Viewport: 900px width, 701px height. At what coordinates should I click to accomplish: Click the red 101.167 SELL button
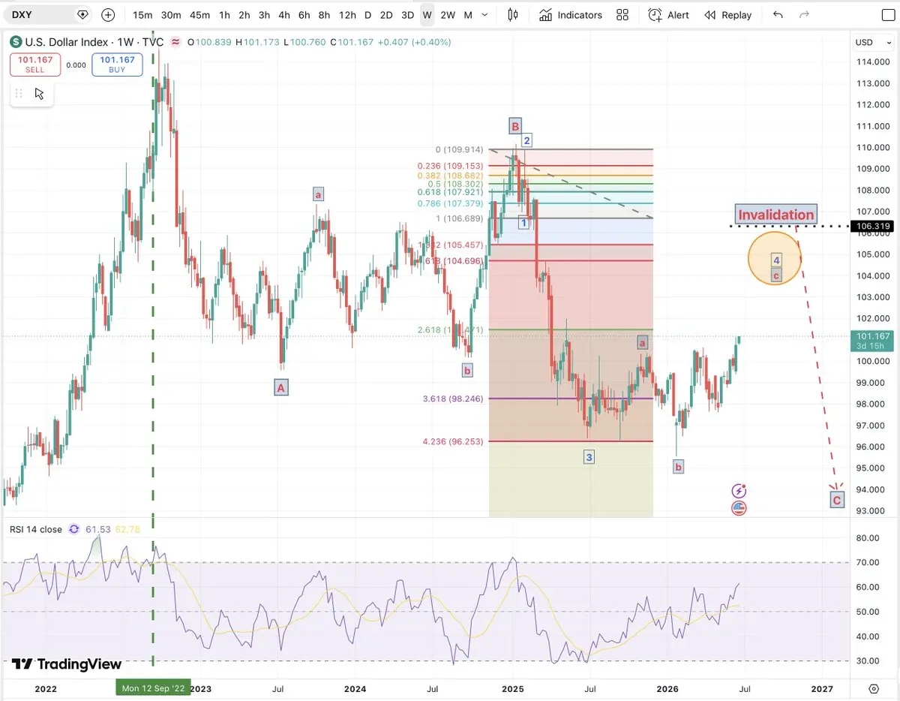pos(35,65)
